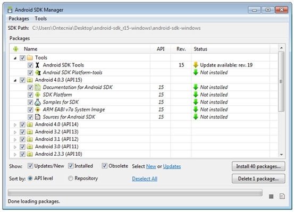
Task: Click the Tools folder icon
Action: pyautogui.click(x=30, y=57)
